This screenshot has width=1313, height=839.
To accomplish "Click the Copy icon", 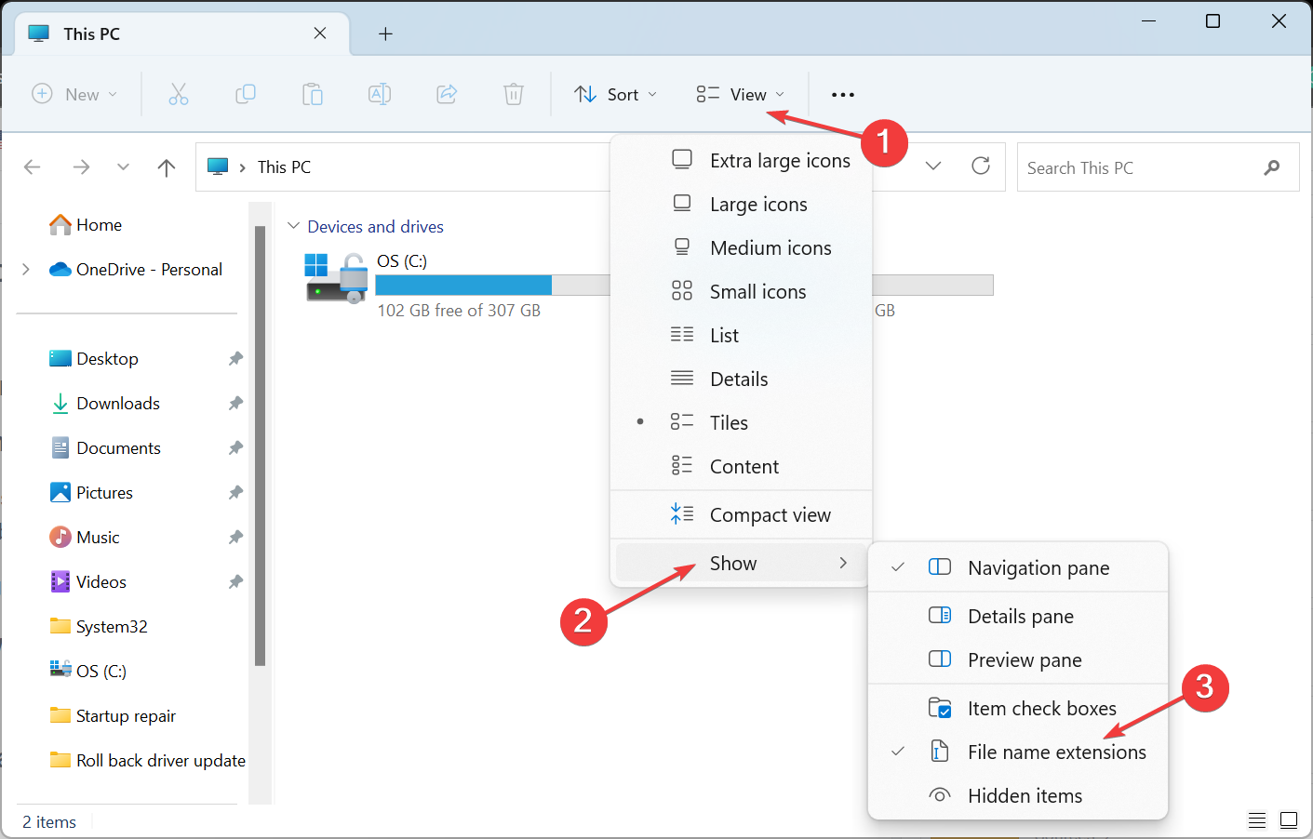I will click(x=245, y=94).
